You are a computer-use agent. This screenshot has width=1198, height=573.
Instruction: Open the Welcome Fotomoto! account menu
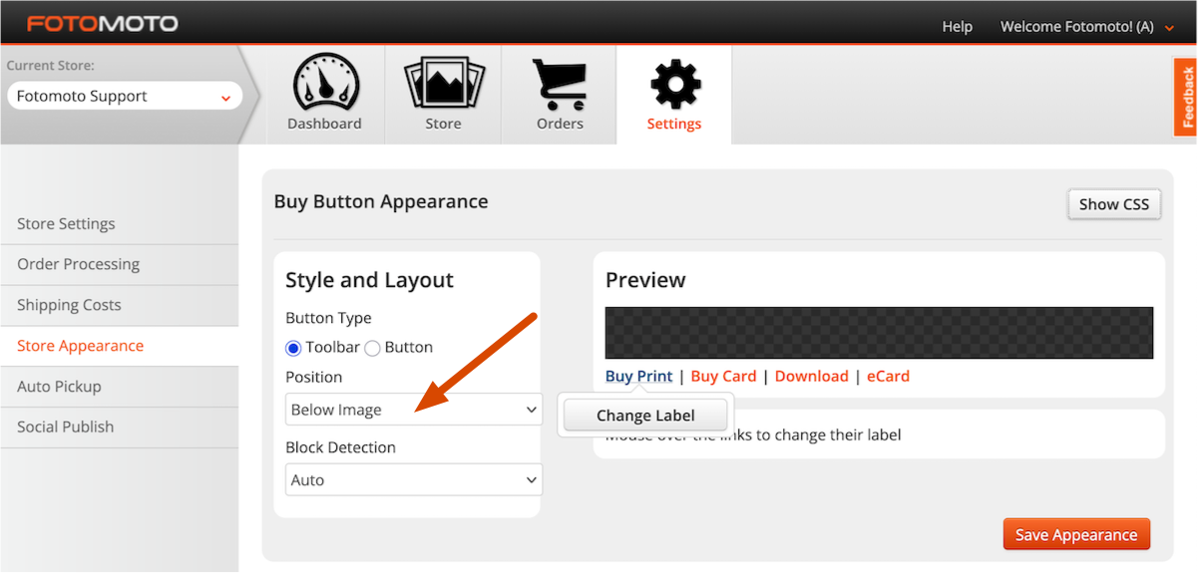pos(1087,27)
